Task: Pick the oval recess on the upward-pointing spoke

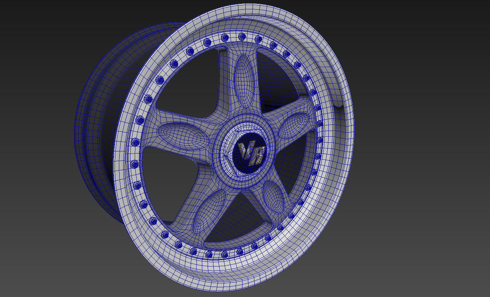Action: point(244,81)
